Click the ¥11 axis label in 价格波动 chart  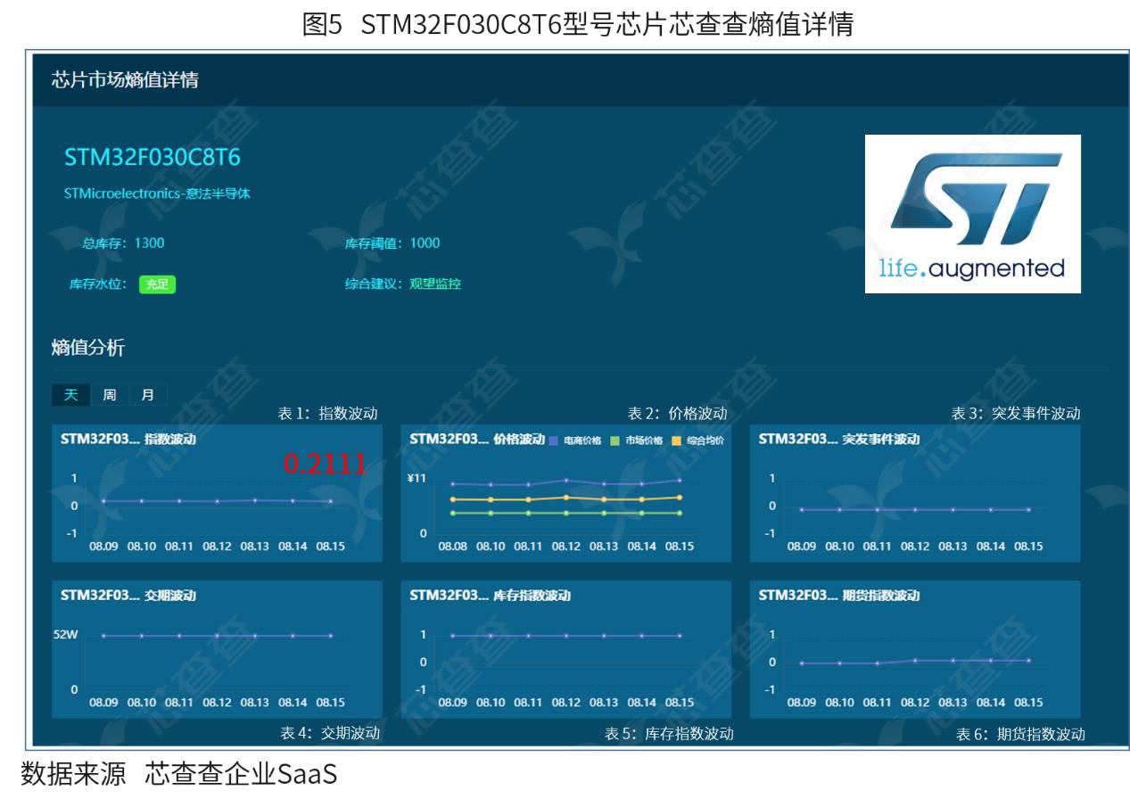pyautogui.click(x=416, y=479)
